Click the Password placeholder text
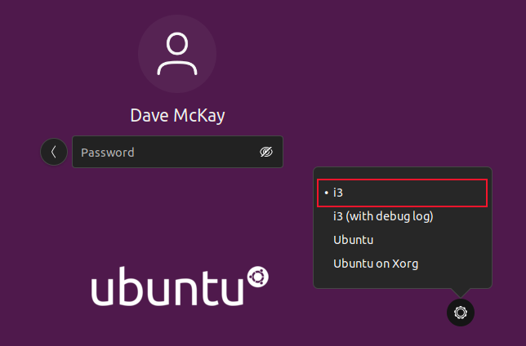Viewport: 526px width, 346px height. click(x=107, y=153)
